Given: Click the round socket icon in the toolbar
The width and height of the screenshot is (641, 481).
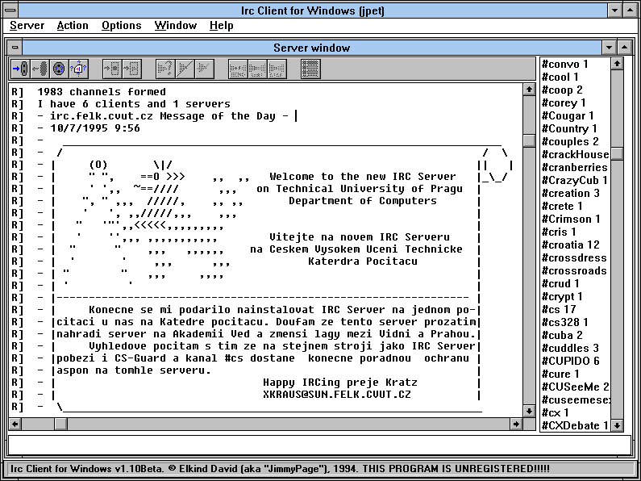Looking at the screenshot, I should (58, 69).
